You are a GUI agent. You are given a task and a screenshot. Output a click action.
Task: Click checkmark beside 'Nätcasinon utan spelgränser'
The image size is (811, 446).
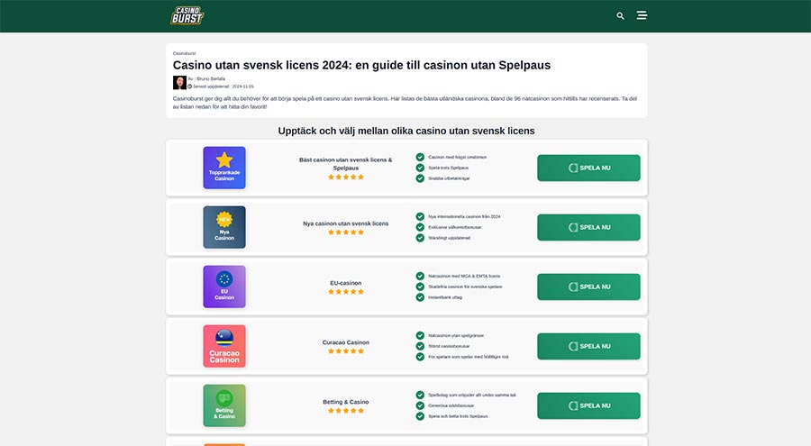pyautogui.click(x=420, y=335)
